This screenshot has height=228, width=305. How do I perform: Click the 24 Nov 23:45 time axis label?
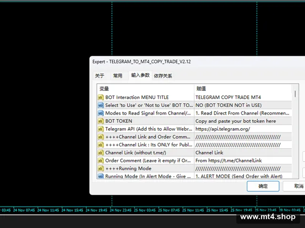(121, 210)
